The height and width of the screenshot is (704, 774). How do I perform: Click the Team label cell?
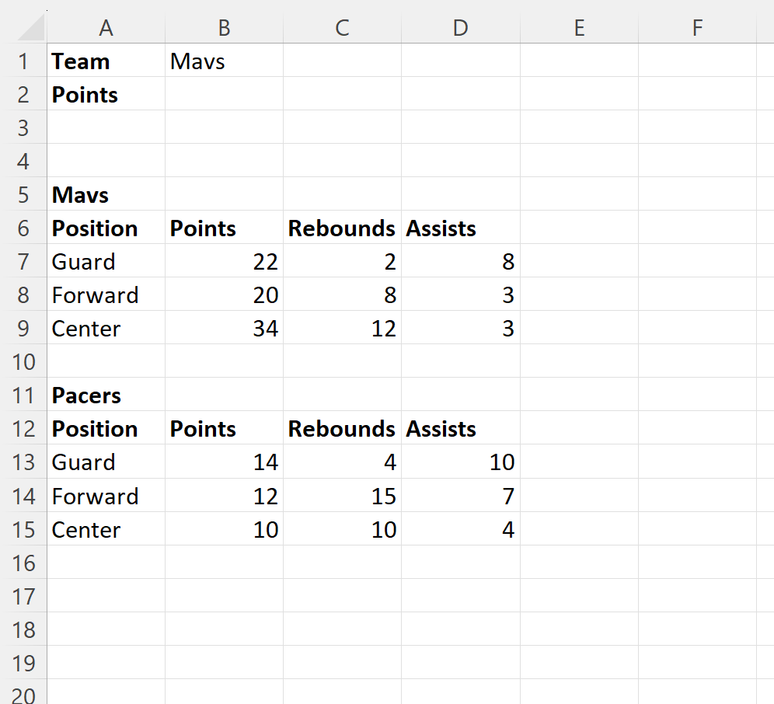tap(106, 61)
